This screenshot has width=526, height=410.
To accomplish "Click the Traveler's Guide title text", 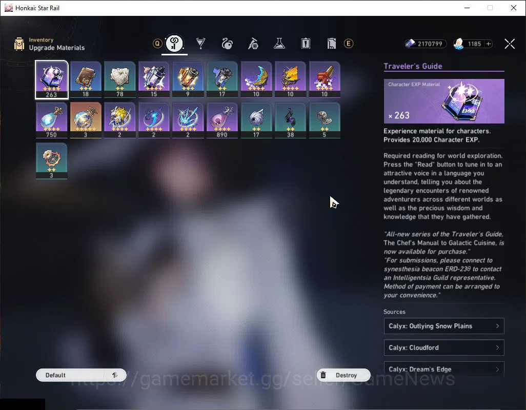I will (x=413, y=66).
